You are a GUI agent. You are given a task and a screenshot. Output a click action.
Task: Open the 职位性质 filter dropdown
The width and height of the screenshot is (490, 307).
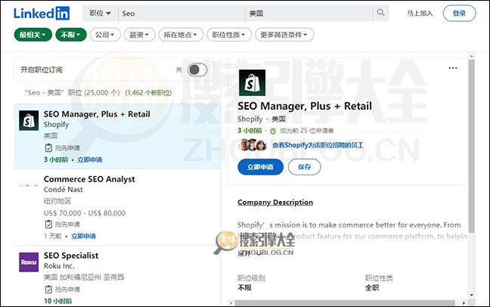click(229, 35)
